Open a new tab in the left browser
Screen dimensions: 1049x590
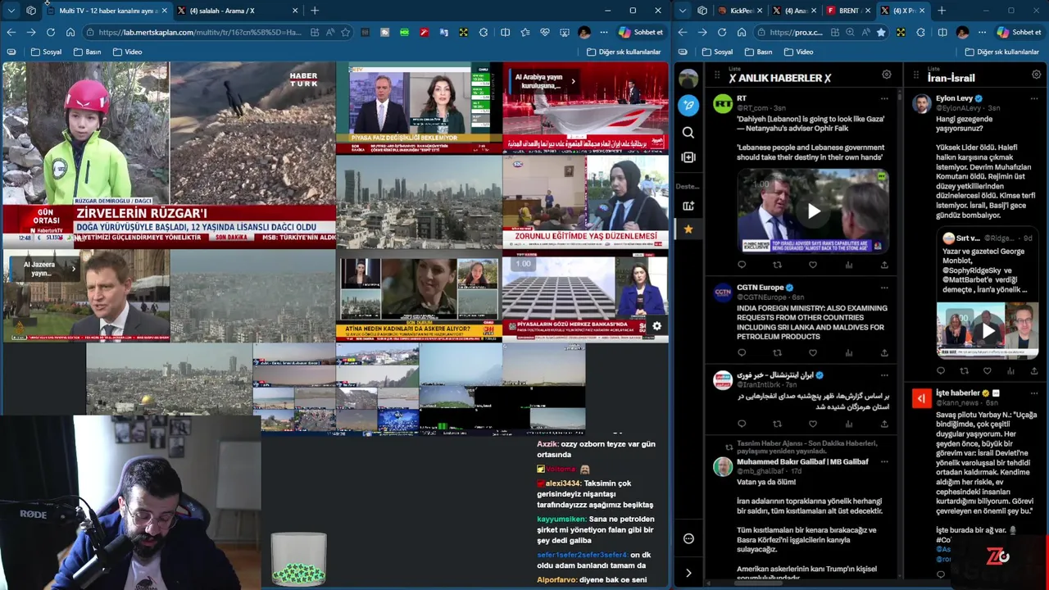[x=315, y=11]
